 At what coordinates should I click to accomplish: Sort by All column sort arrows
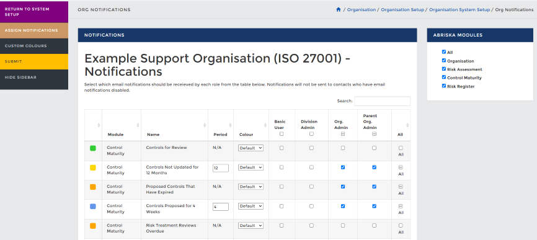click(x=407, y=125)
